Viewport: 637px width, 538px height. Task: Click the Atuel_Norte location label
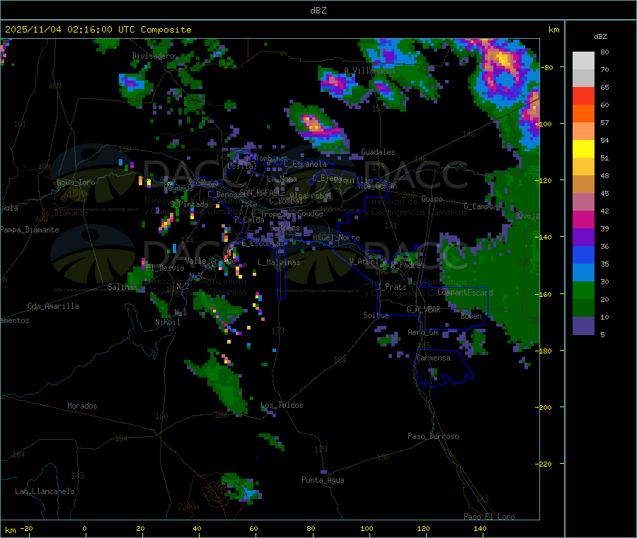336,238
